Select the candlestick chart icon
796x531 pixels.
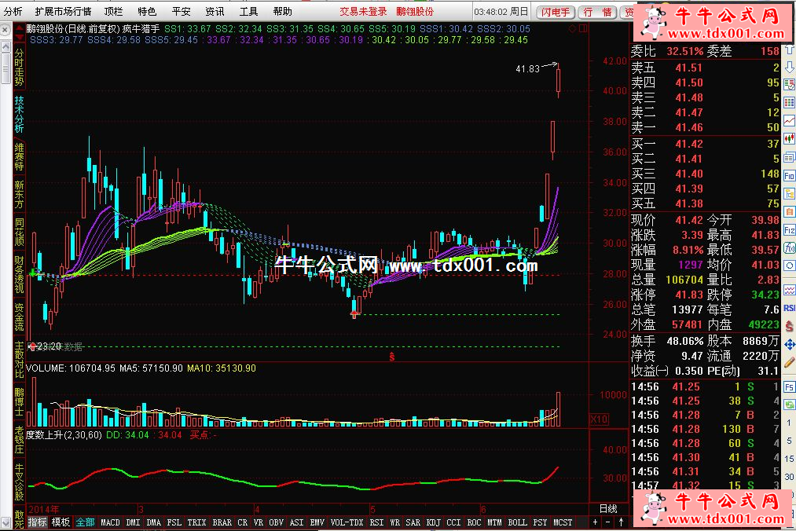[x=790, y=138]
